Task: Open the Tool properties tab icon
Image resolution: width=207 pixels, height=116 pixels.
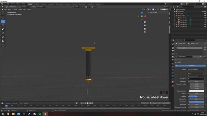Action: click(173, 44)
